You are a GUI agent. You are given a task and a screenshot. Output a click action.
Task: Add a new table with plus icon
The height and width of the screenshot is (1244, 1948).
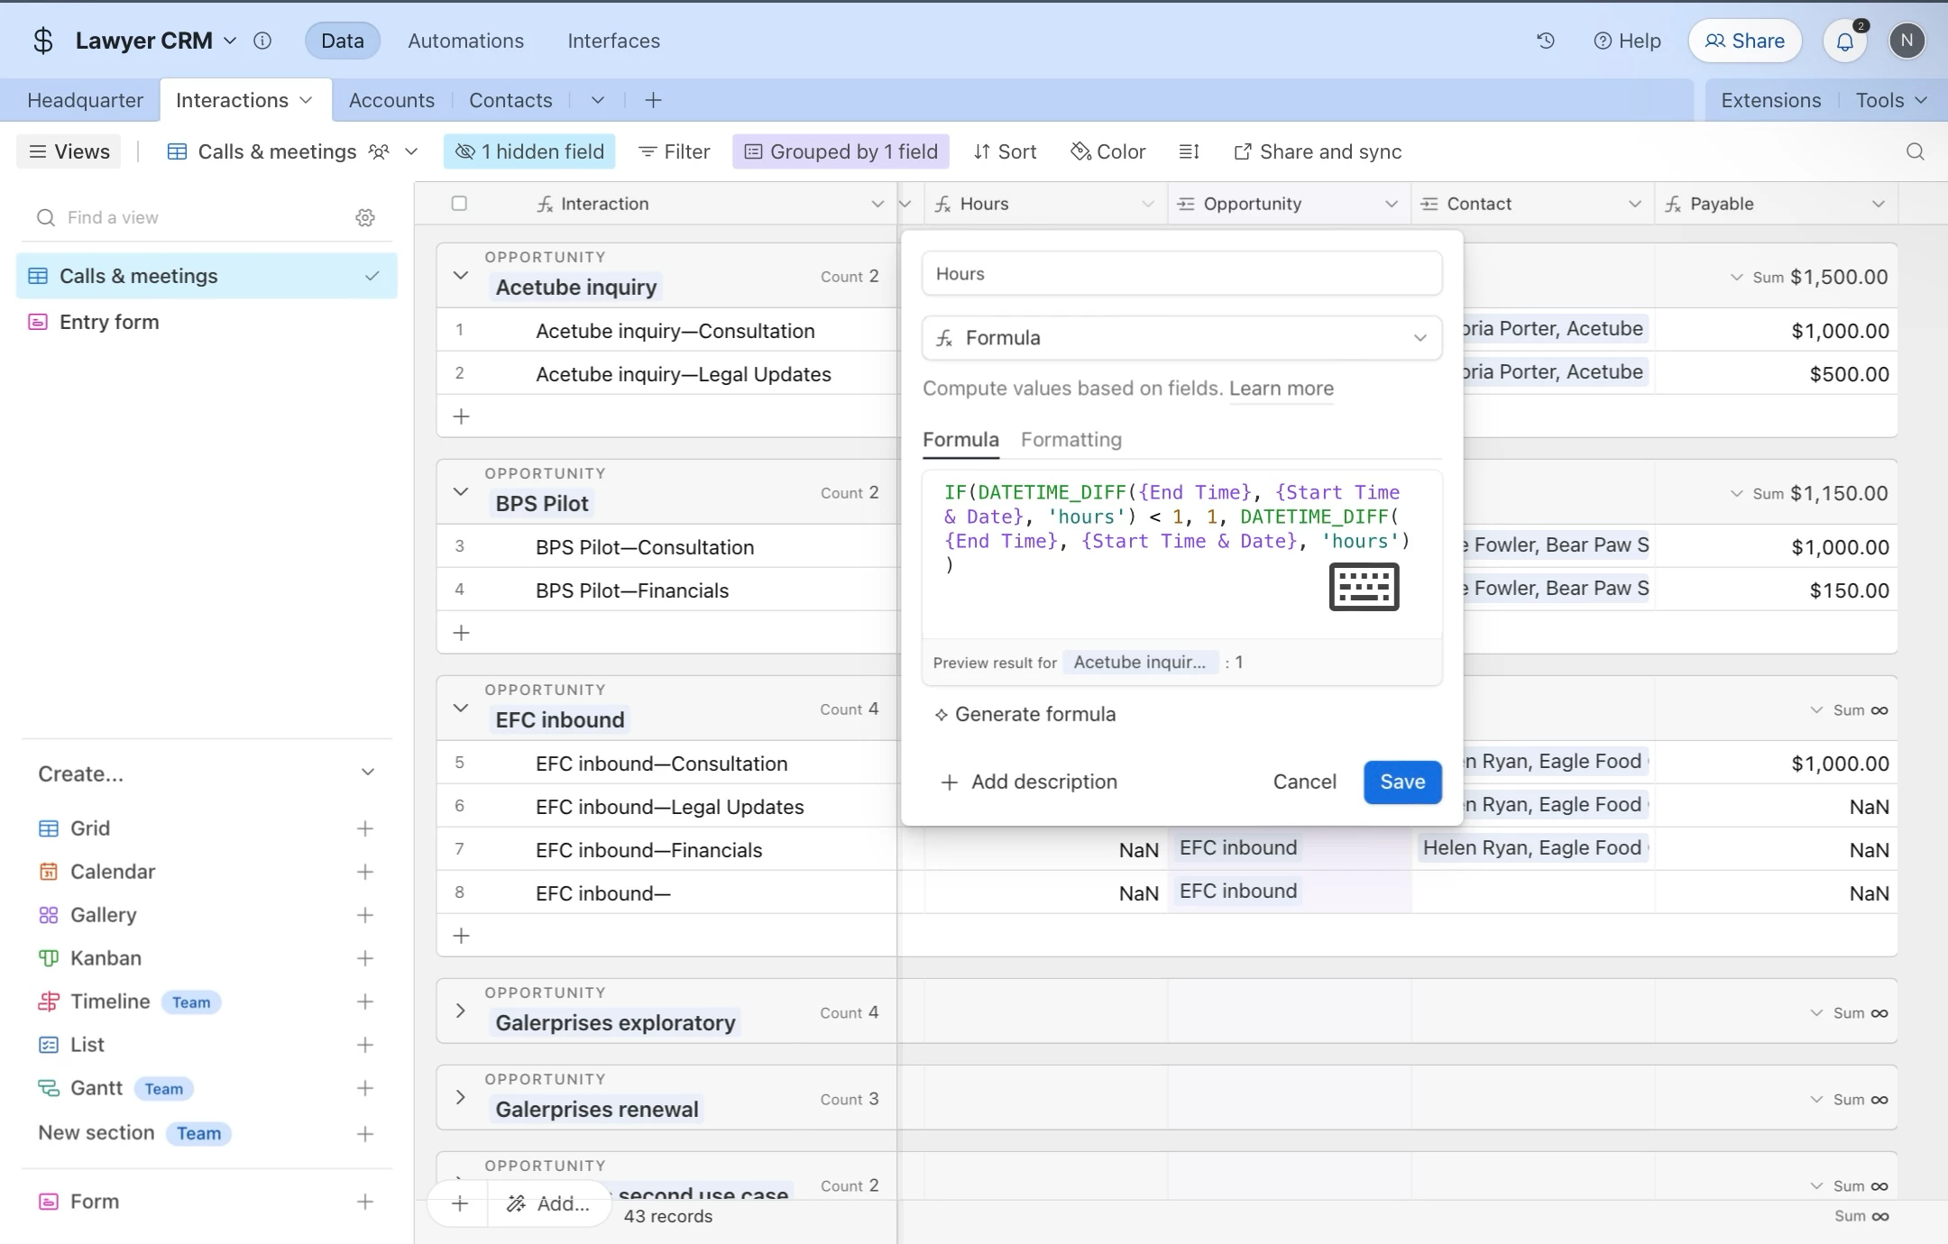(x=653, y=100)
